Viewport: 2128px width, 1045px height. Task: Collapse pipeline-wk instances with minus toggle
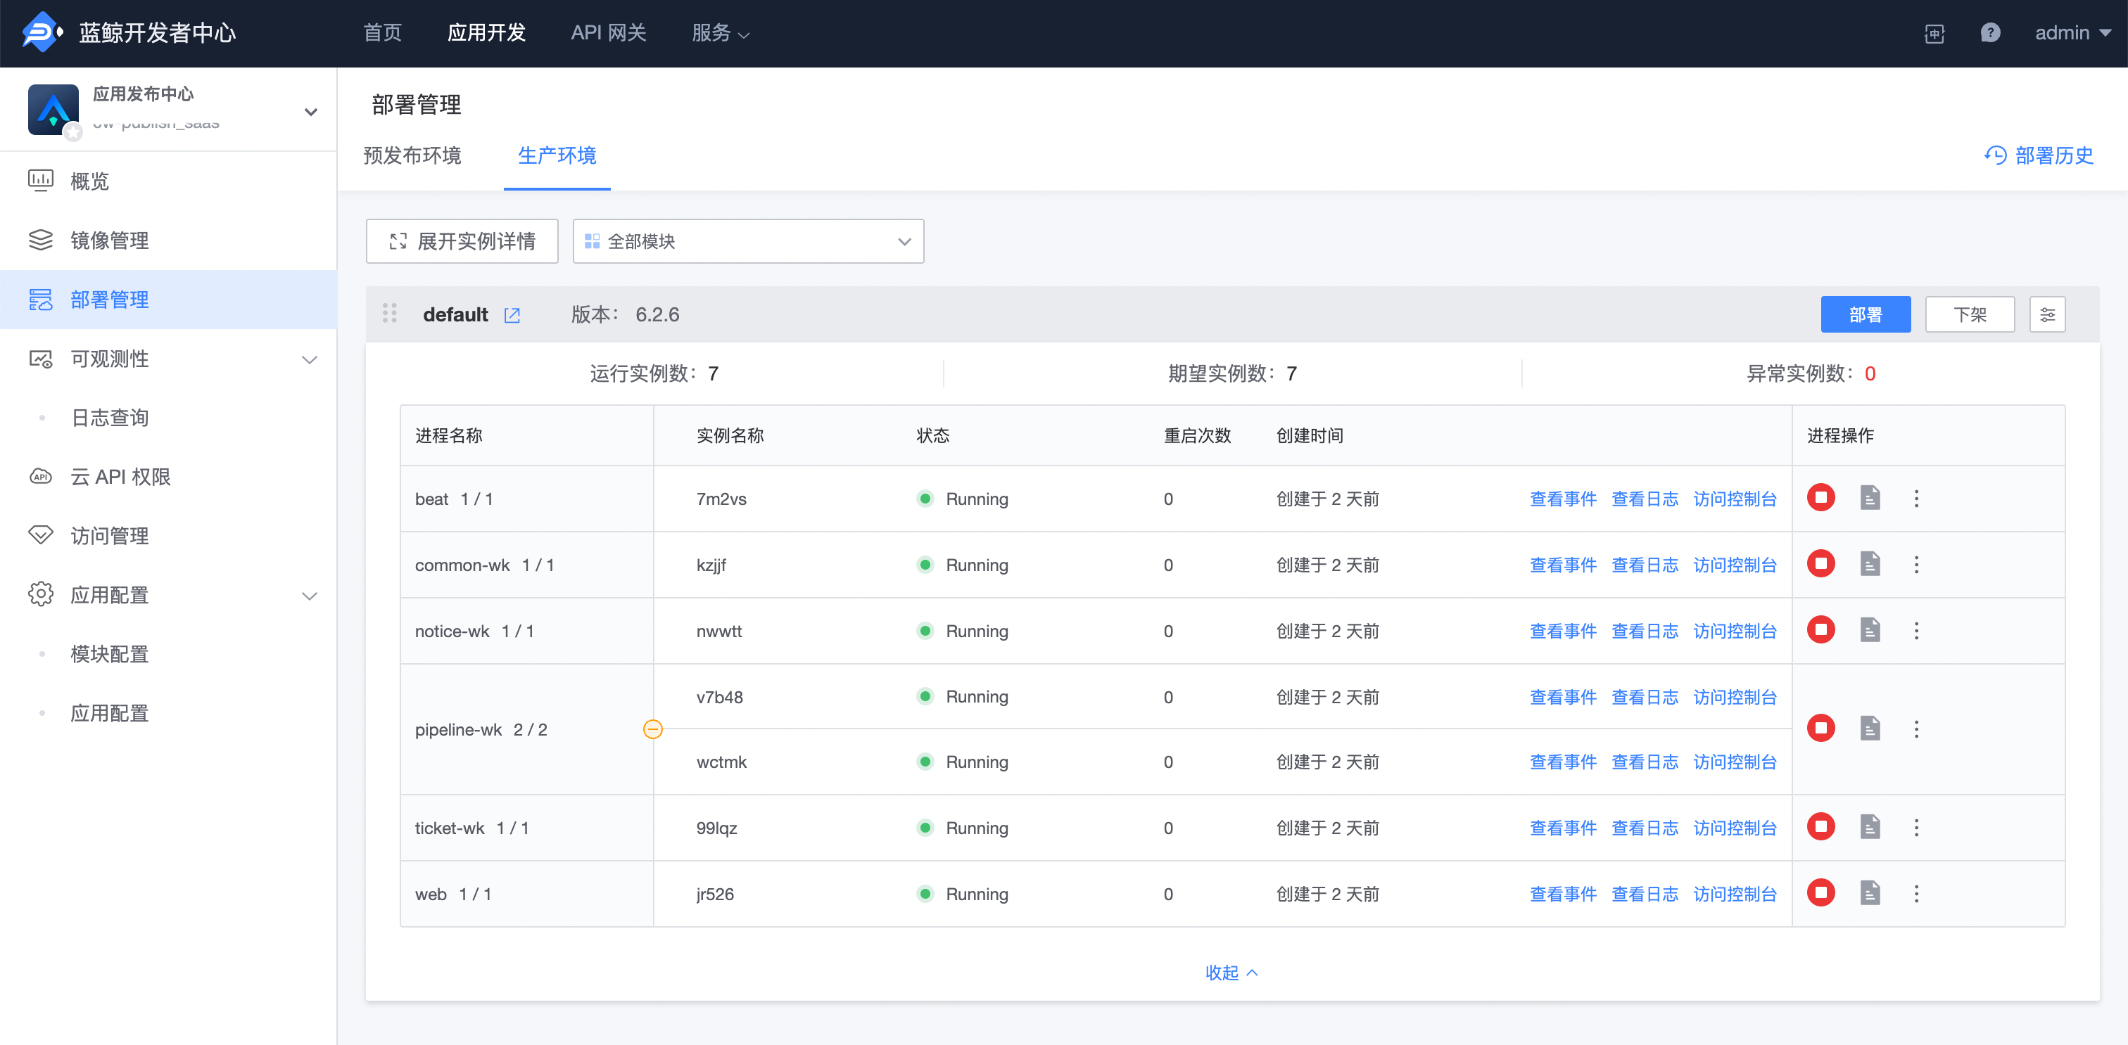652,729
